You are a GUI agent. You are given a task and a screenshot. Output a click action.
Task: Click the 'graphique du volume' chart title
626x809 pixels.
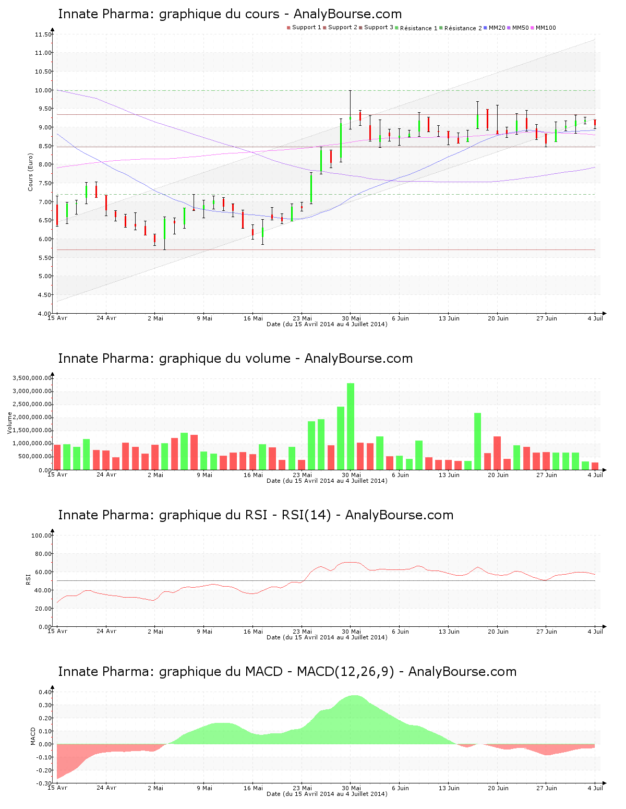tap(235, 359)
